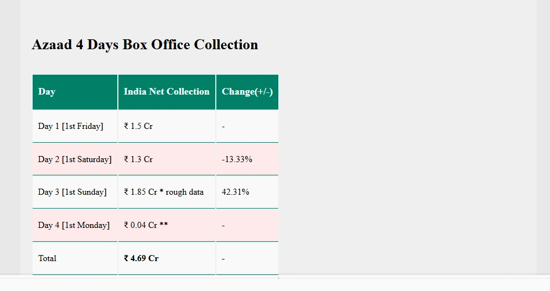Click the Day 1 [1st Friday] cell
The image size is (550, 291).
(75, 126)
